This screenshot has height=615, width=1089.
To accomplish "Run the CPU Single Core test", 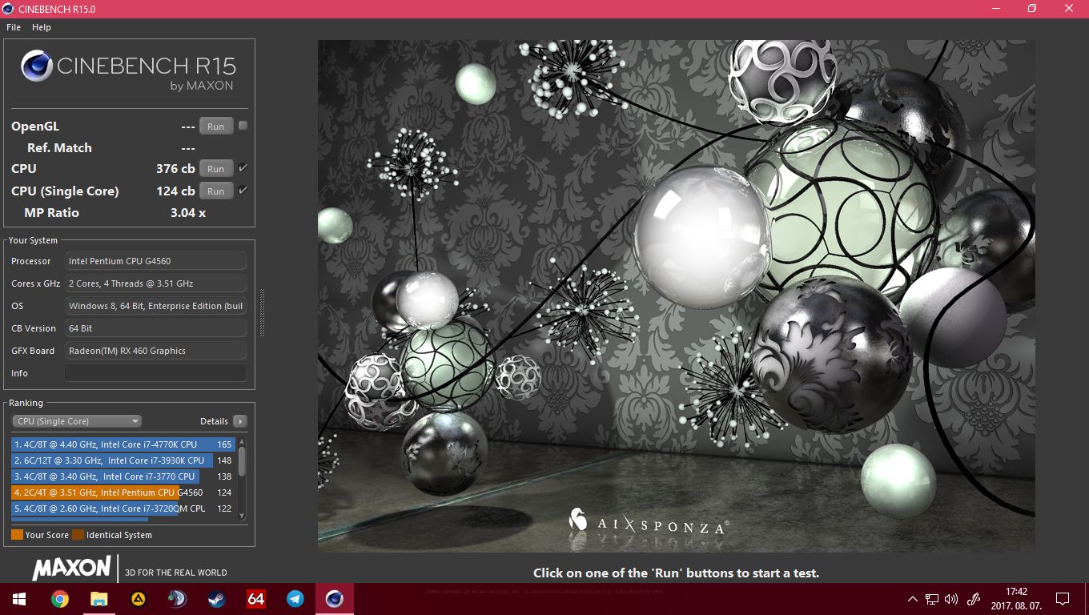I will click(216, 191).
